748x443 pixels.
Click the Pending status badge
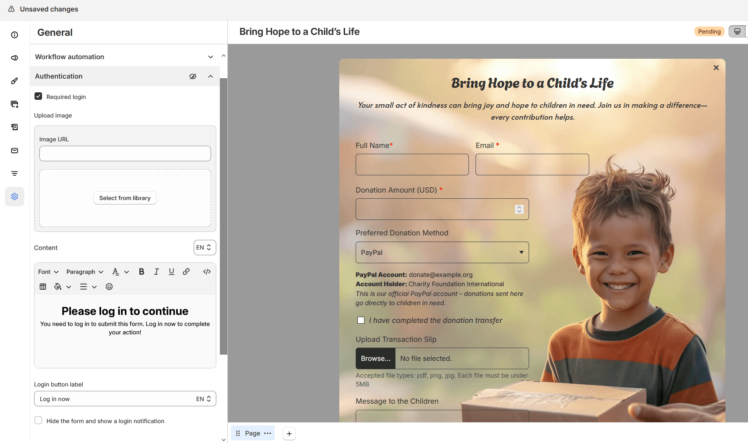click(709, 31)
